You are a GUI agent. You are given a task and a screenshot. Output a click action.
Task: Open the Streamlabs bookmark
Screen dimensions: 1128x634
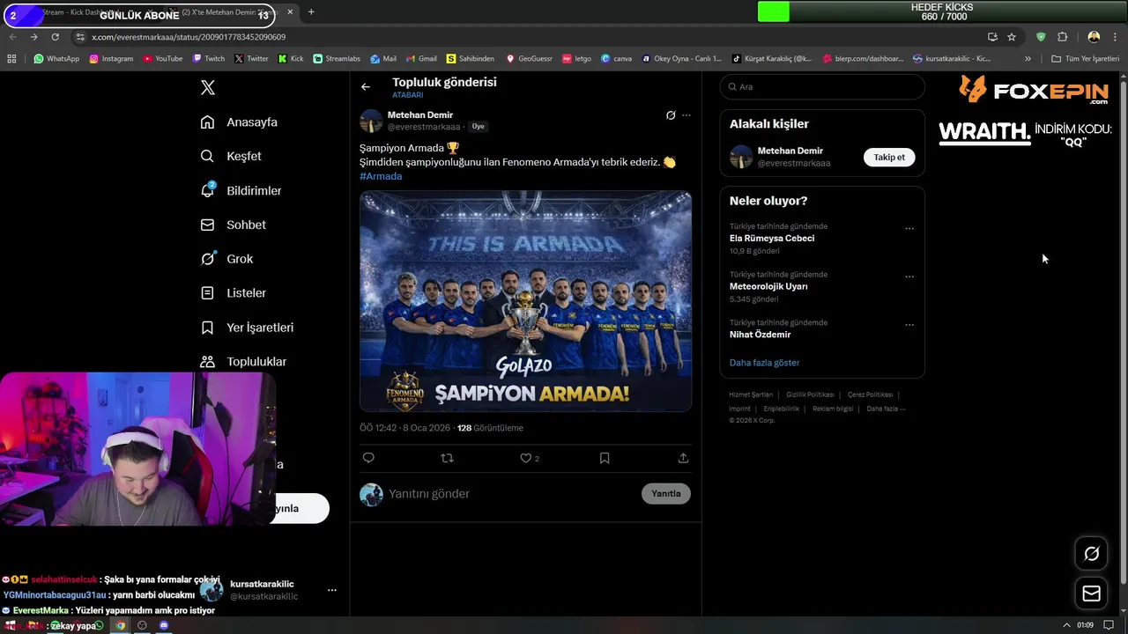[337, 59]
